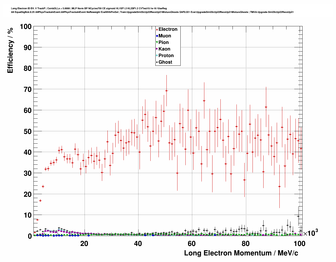Click x-axis tick label "80"
The image size is (336, 262).
click(x=246, y=244)
